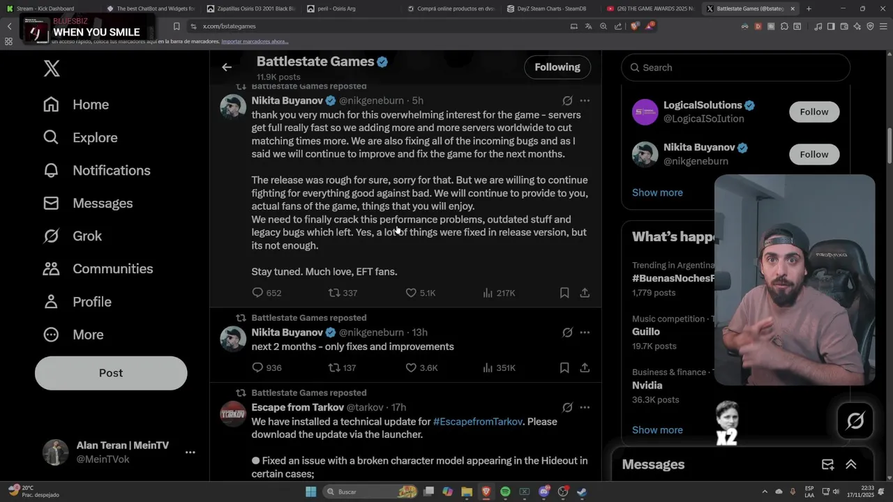
Task: Like the 5h post with 5.1K likes
Action: pos(421,293)
